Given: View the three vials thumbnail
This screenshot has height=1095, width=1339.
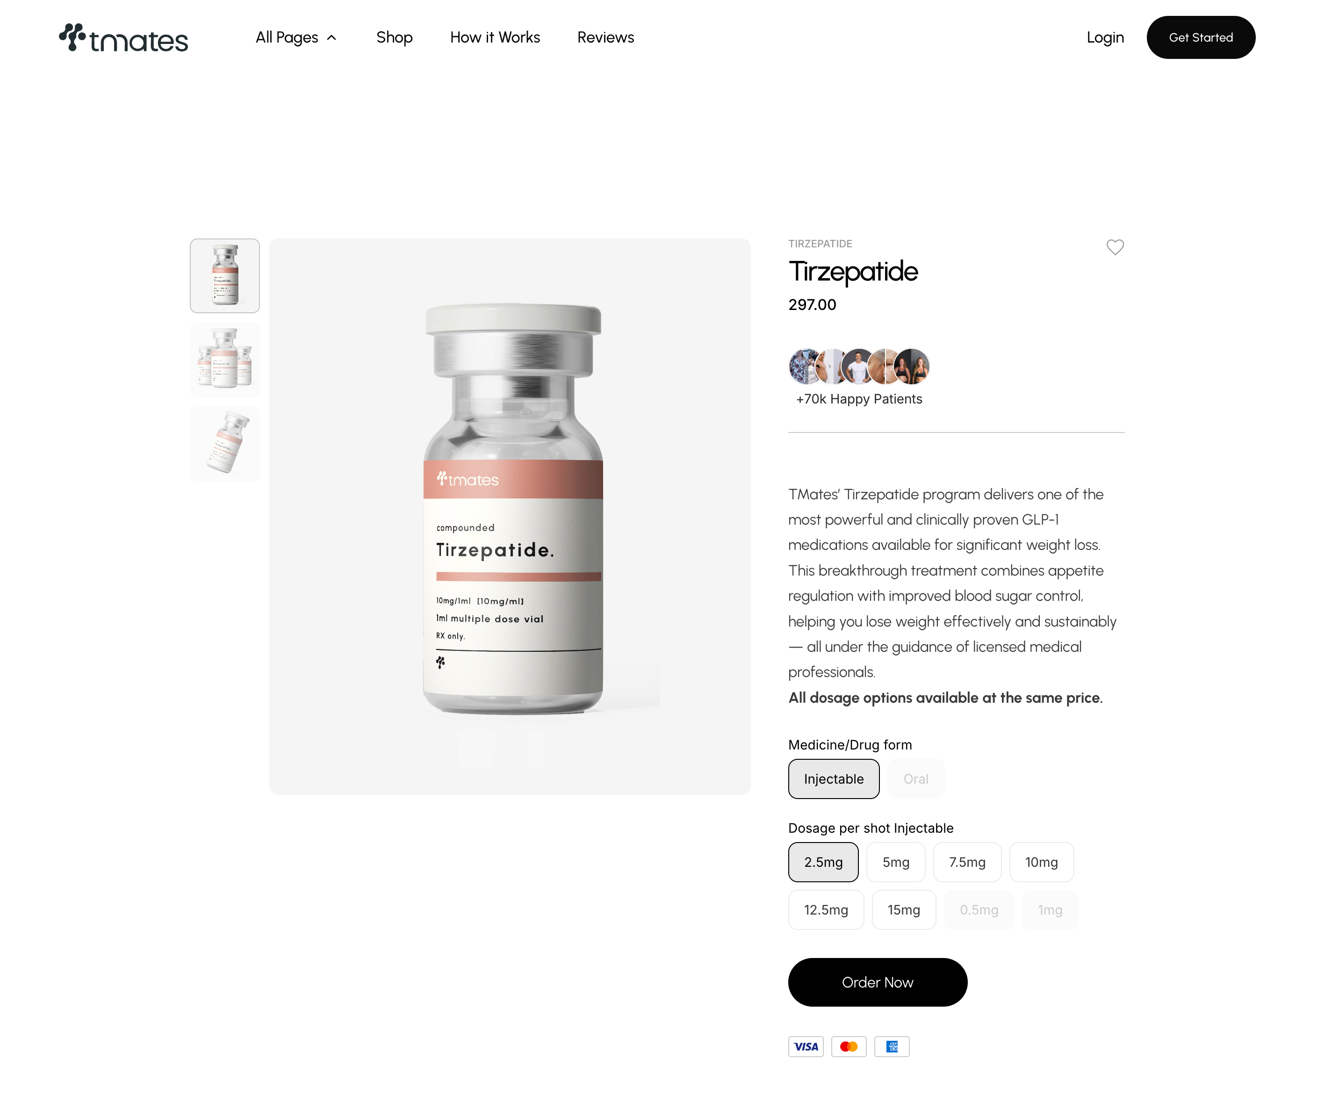Looking at the screenshot, I should 224,360.
